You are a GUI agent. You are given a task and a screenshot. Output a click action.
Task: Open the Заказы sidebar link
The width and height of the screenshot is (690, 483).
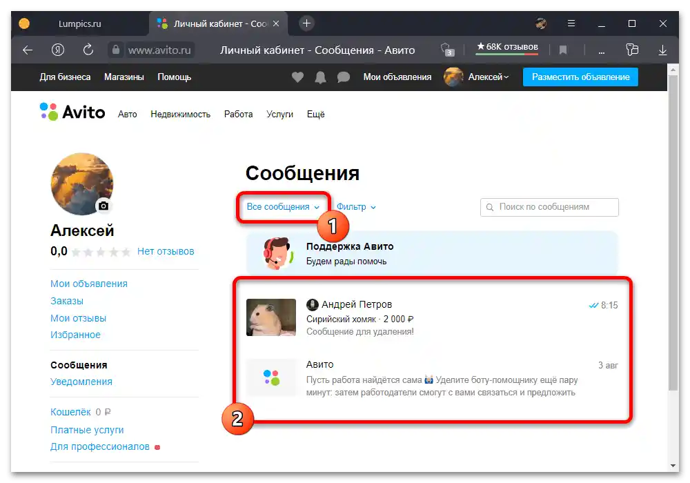pos(66,301)
